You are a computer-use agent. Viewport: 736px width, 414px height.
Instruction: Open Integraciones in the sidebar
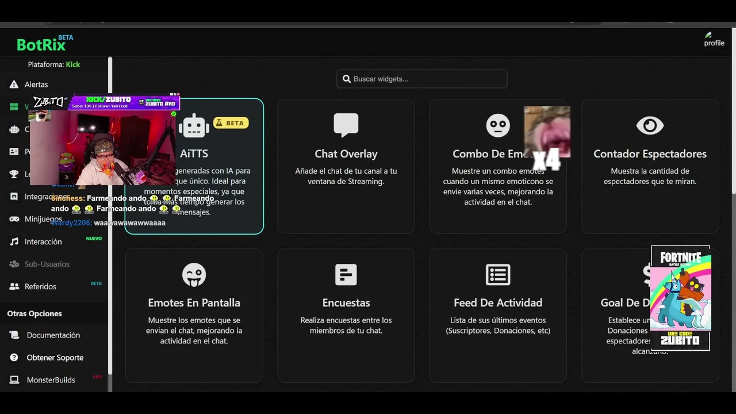coord(47,197)
